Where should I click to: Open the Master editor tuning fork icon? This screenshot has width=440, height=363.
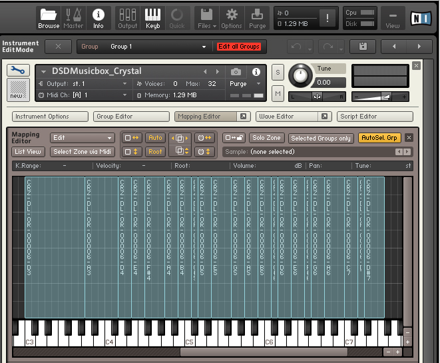73,18
